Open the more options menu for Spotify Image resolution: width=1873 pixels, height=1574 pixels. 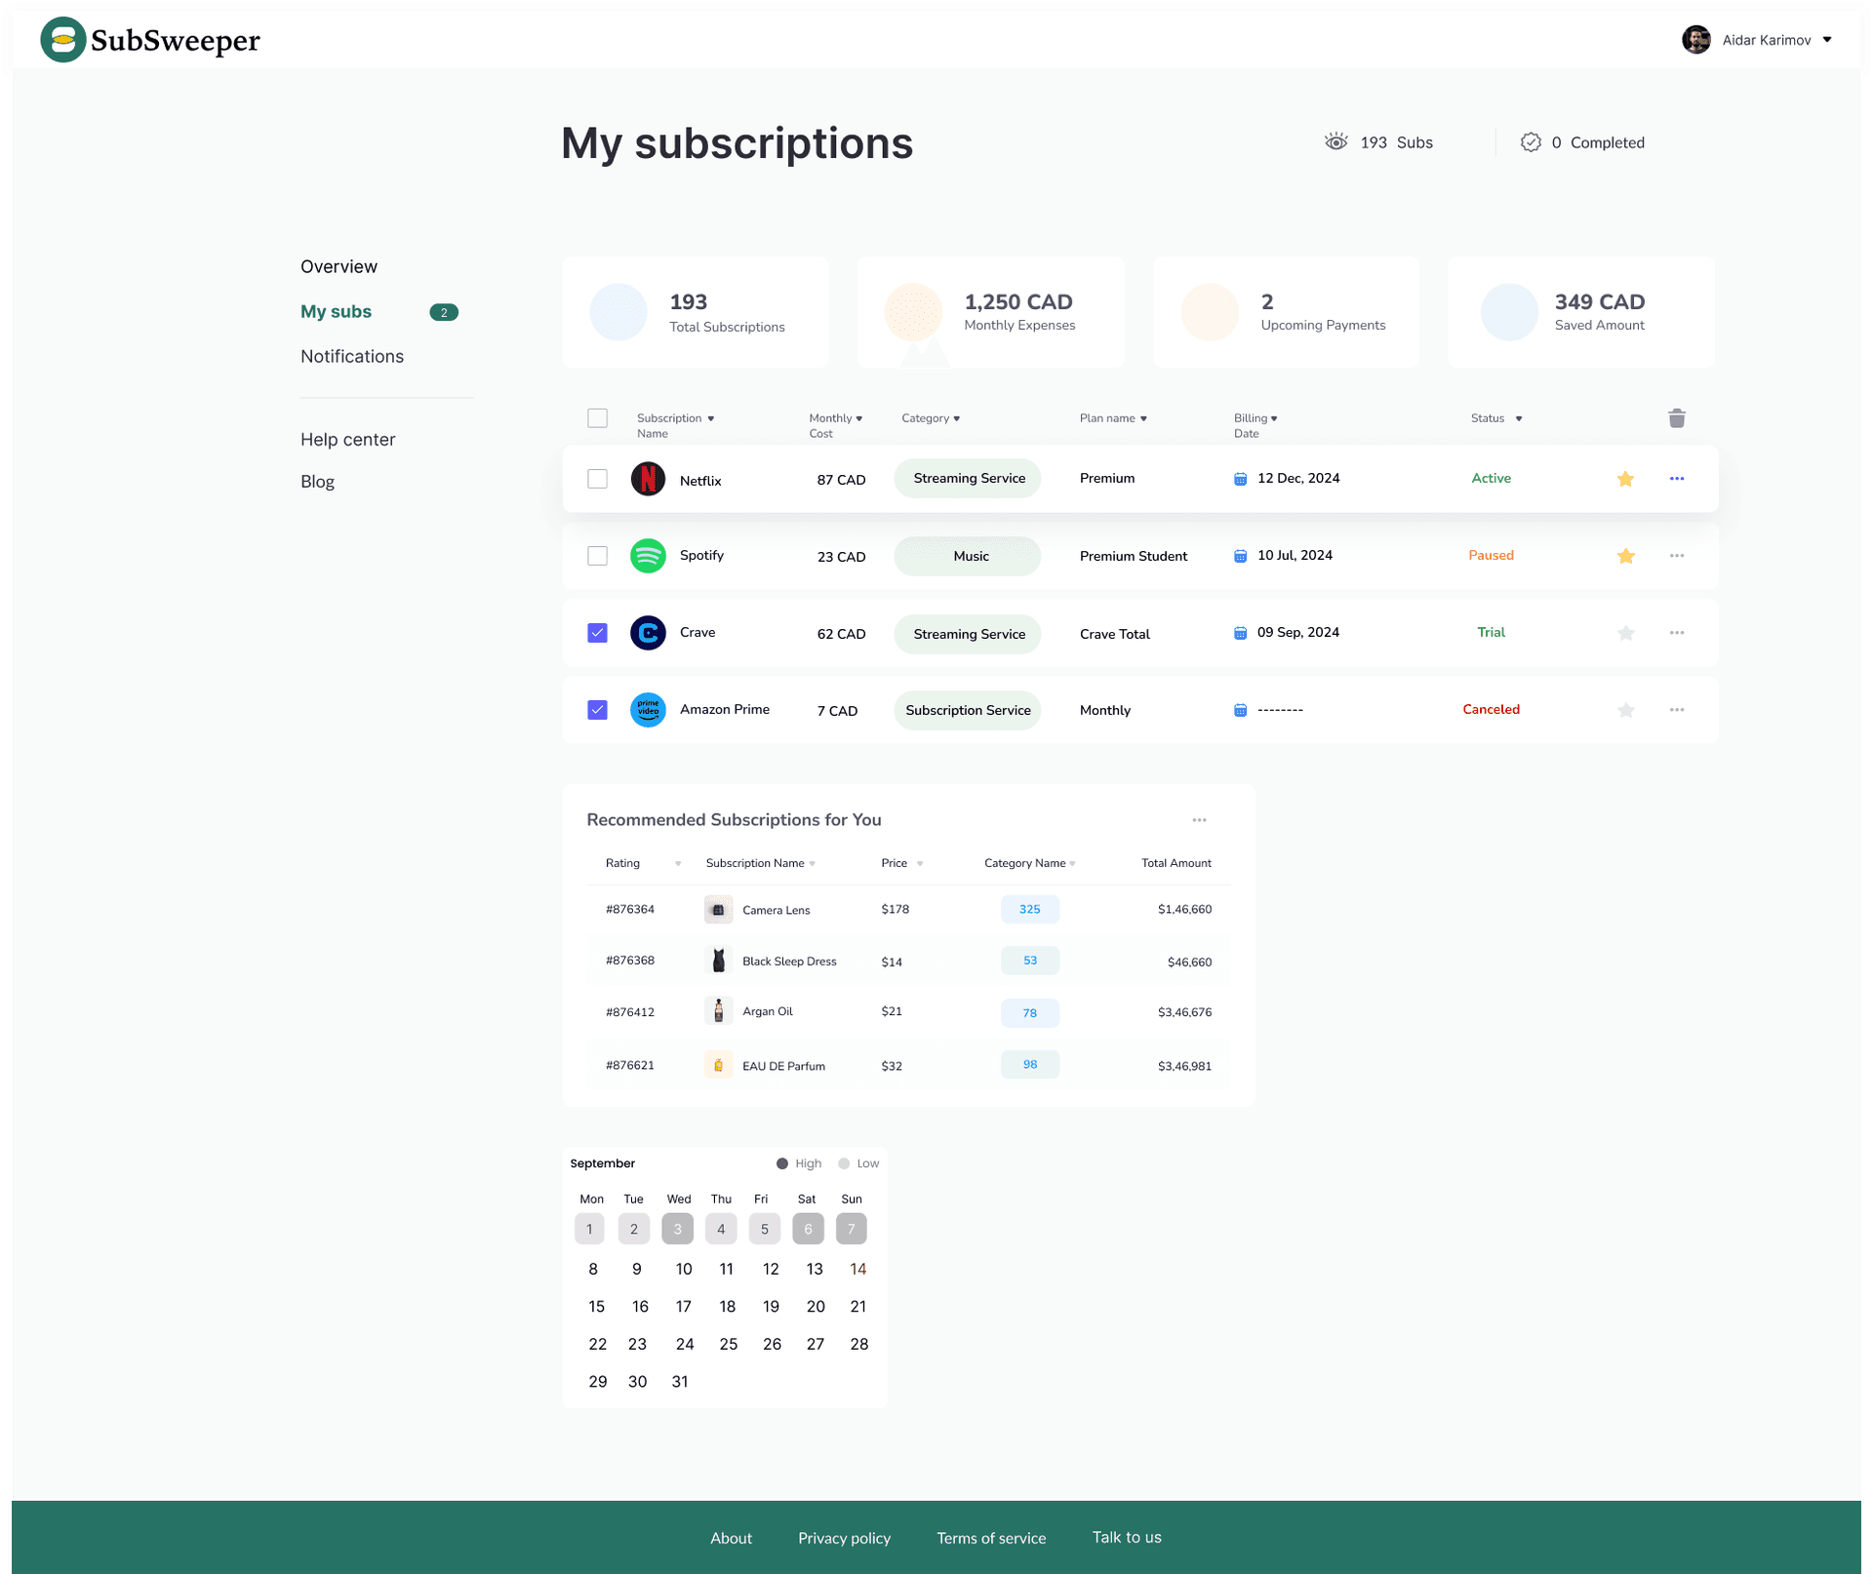[1676, 556]
